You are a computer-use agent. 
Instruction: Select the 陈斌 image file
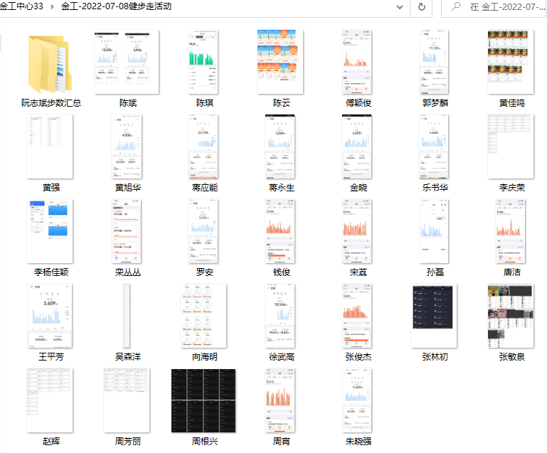click(x=127, y=63)
